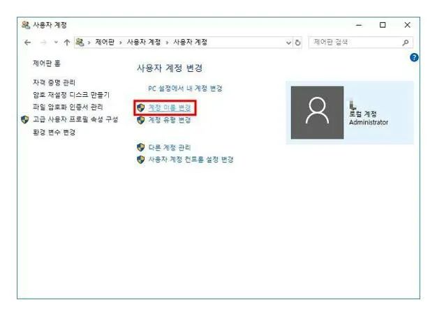Image resolution: width=437 pixels, height=316 pixels.
Task: Go up one level with up arrow
Action: pyautogui.click(x=66, y=43)
